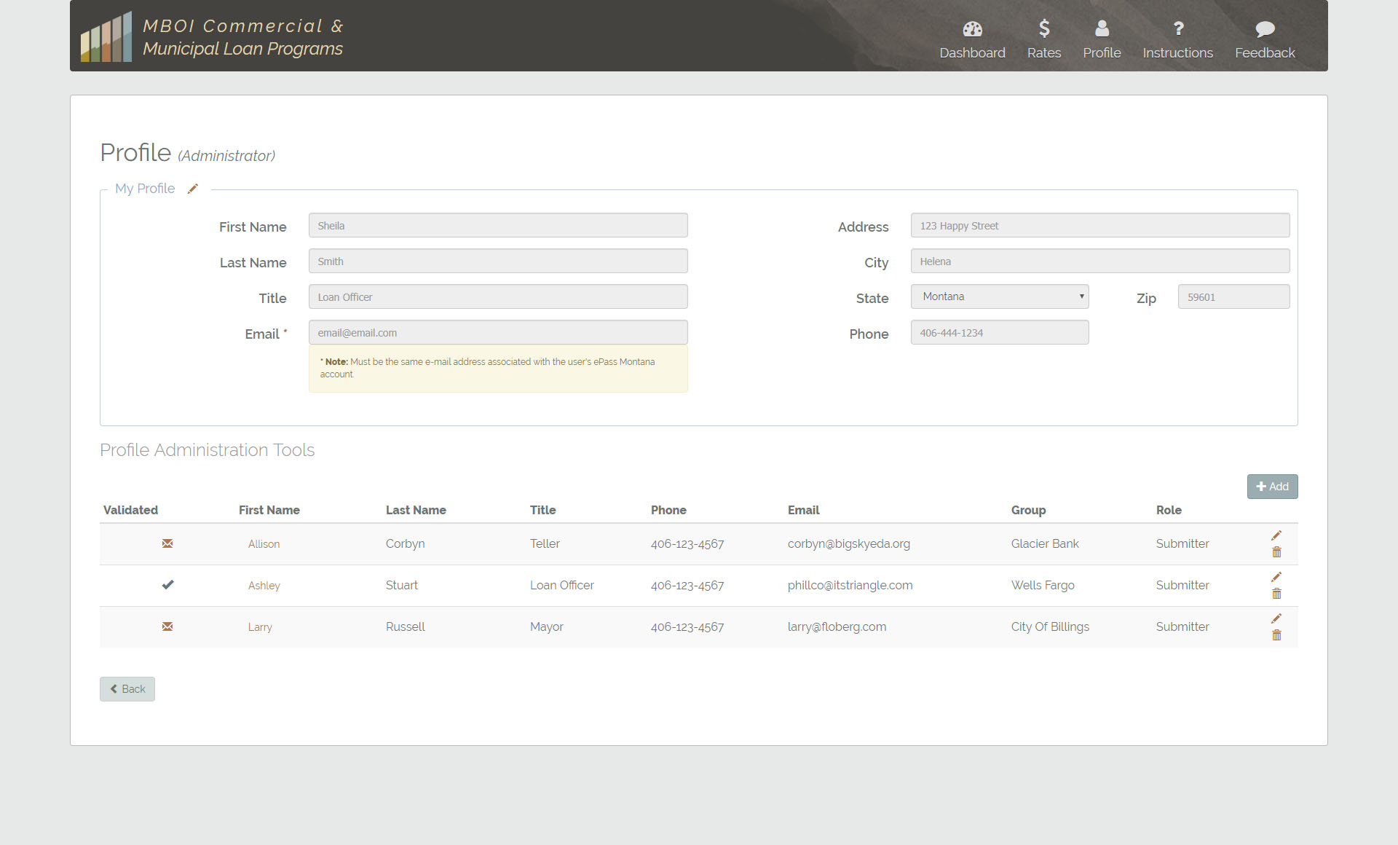Click checkmark validated icon for Ashley
1398x845 pixels.
click(167, 584)
